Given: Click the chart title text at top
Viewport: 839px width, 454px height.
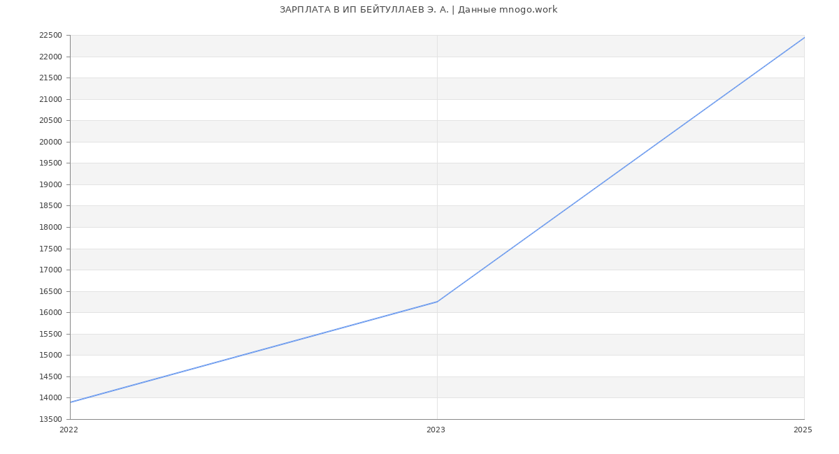Looking at the screenshot, I should (x=418, y=10).
